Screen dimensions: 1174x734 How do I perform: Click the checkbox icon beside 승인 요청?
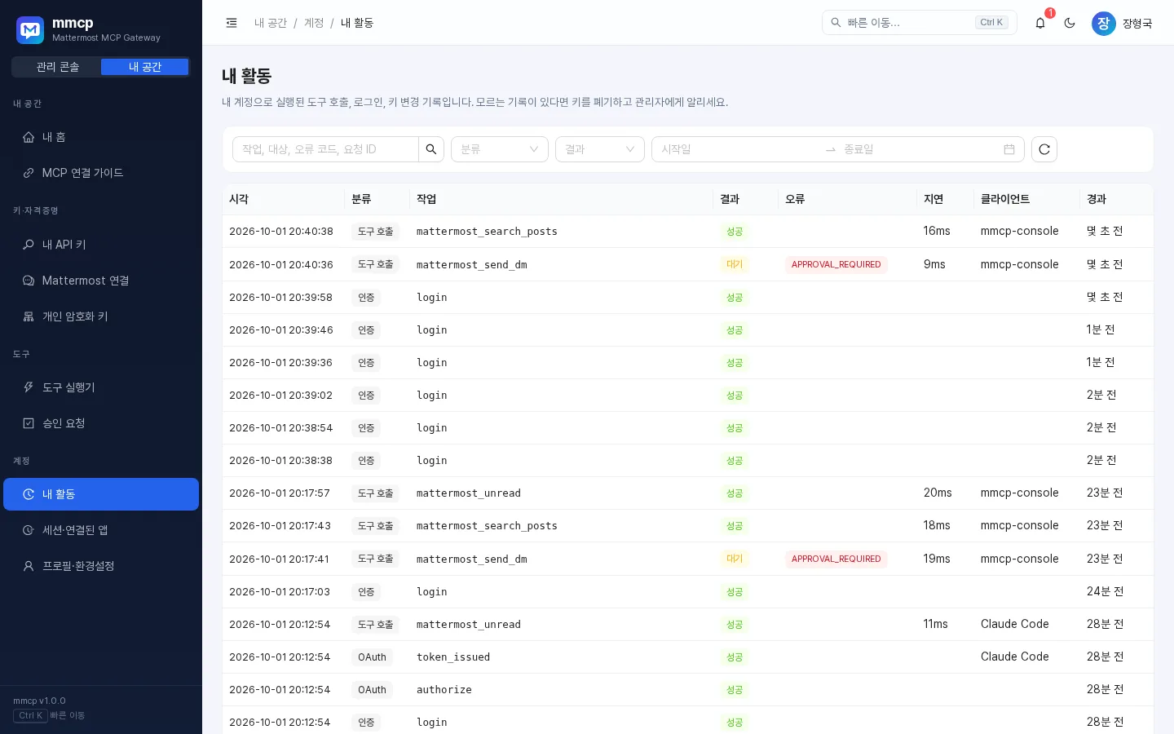(29, 423)
